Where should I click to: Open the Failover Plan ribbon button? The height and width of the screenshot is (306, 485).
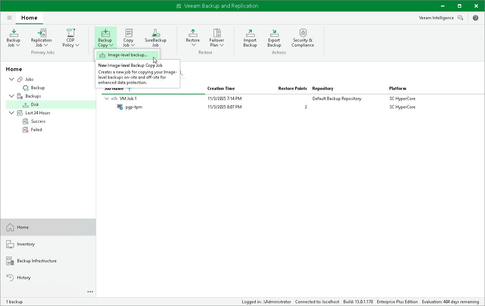coord(217,38)
